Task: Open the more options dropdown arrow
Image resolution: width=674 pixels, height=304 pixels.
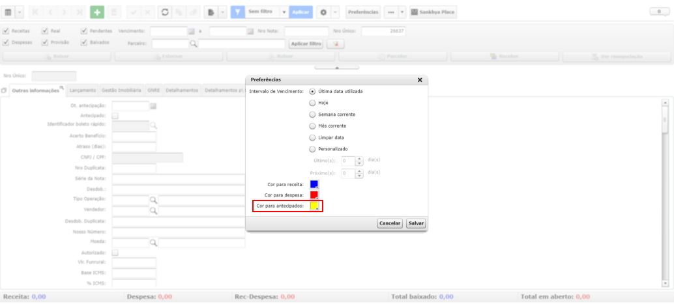Action: (402, 12)
